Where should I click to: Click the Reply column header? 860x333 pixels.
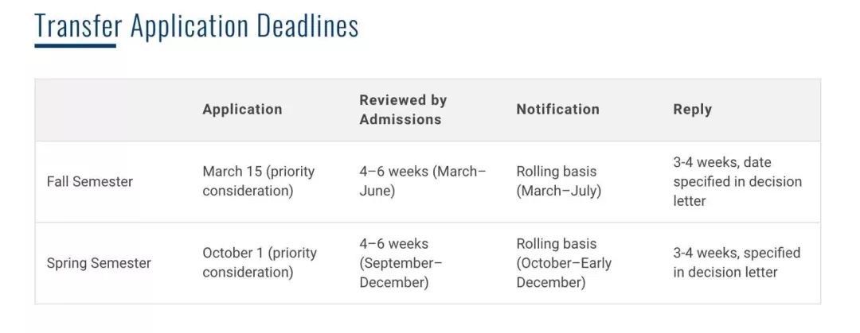click(692, 110)
